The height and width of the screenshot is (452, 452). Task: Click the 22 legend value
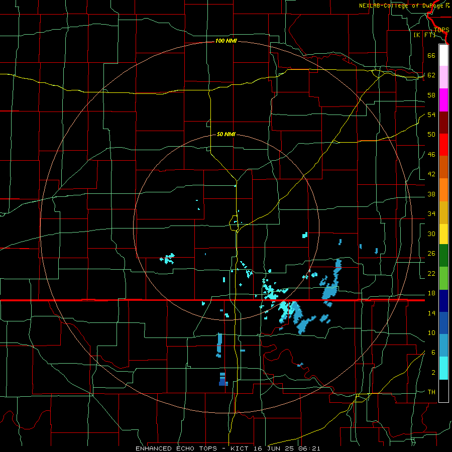pos(431,274)
